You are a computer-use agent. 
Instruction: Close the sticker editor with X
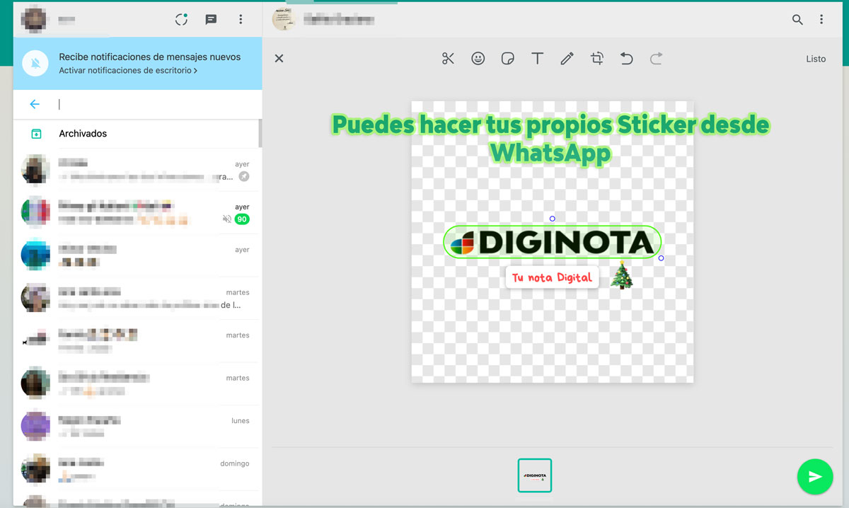coord(279,59)
